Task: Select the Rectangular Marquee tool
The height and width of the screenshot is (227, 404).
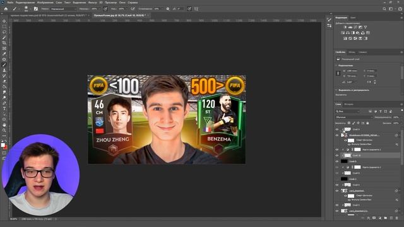Action: 4,26
